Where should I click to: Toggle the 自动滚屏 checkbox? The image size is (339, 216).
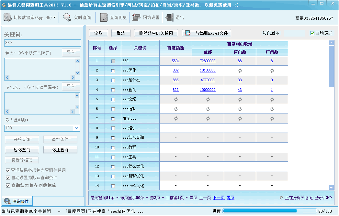click(x=312, y=33)
